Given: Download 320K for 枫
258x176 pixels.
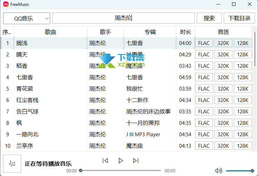Looking at the screenshot, I should (x=223, y=123).
